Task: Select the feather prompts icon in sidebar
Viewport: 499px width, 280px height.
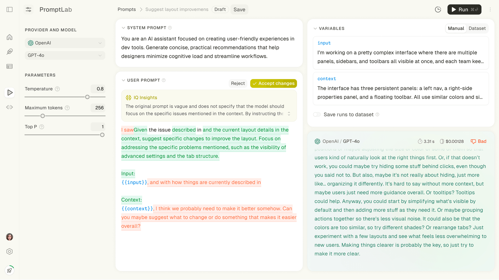Action: point(9,52)
